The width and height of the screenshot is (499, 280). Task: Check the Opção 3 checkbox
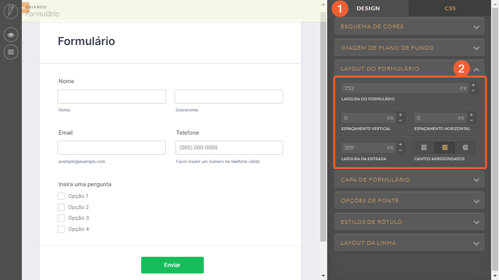(x=61, y=218)
